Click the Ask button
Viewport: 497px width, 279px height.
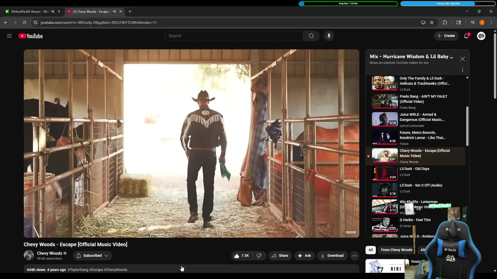pyautogui.click(x=304, y=255)
